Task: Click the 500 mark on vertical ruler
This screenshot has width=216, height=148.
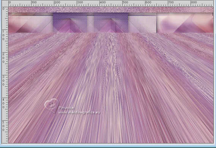Action: point(3,126)
